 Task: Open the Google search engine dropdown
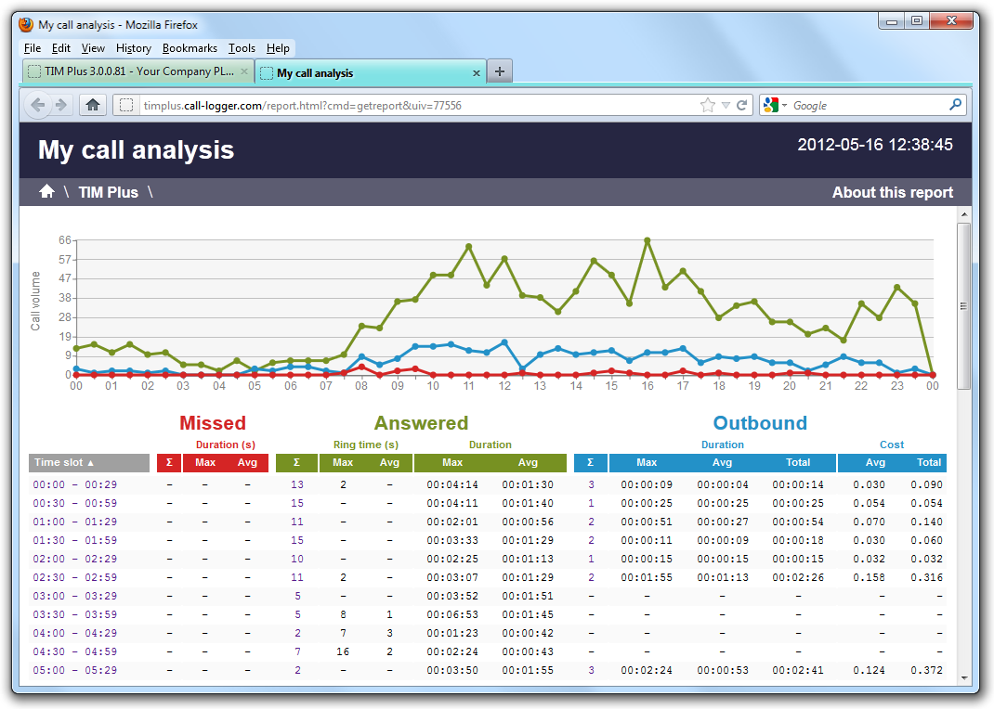coord(774,106)
